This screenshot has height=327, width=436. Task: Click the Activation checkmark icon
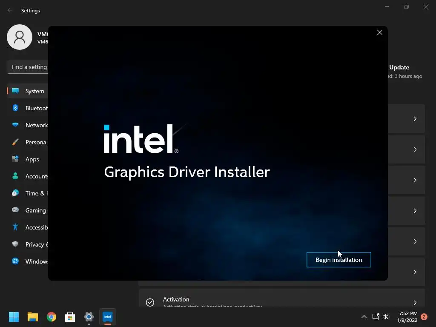click(150, 302)
